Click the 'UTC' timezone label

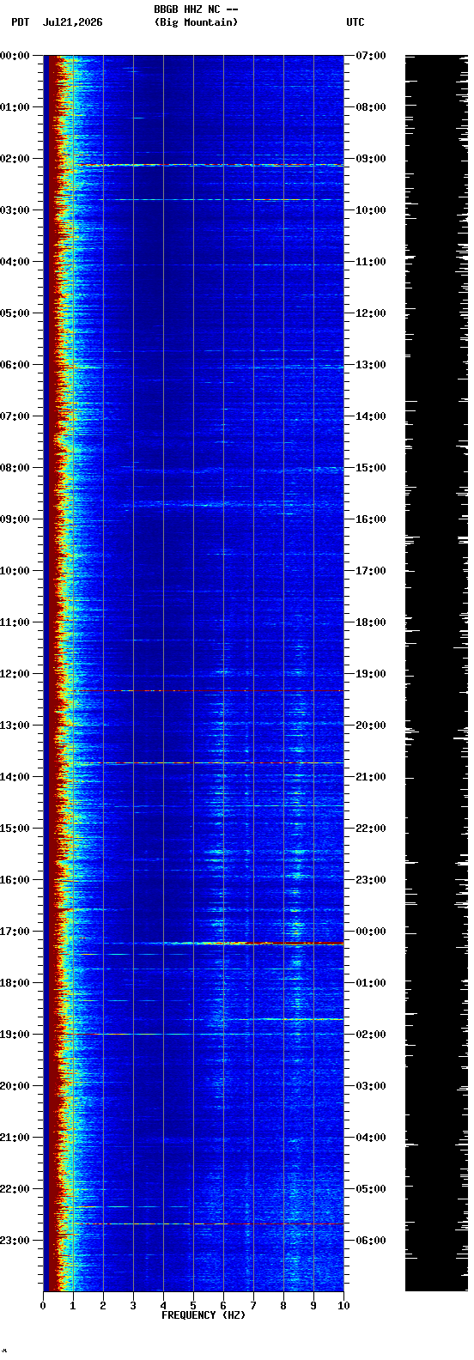[355, 22]
